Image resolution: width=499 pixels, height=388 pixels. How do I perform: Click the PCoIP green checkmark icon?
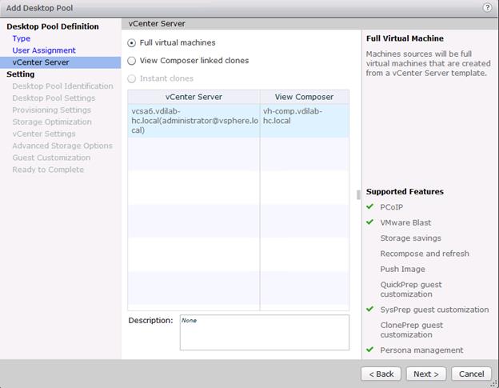tap(369, 206)
